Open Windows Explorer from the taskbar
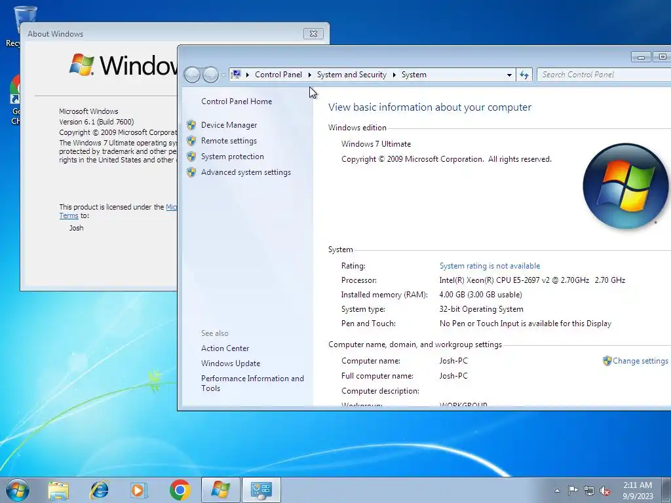 pos(58,491)
